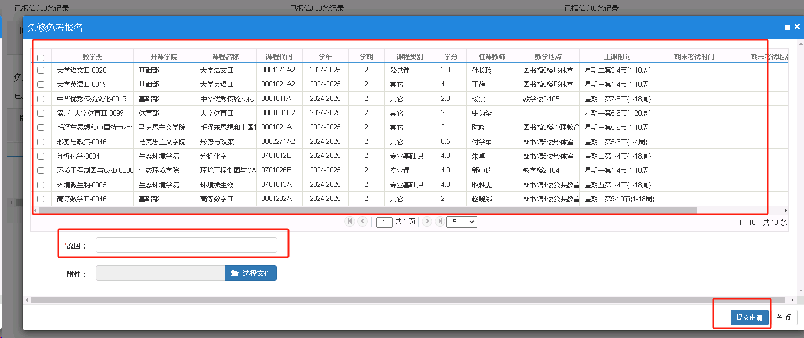The height and width of the screenshot is (338, 804).
Task: Tick the checkbox for 大学语文II-0026
Action: pos(41,71)
